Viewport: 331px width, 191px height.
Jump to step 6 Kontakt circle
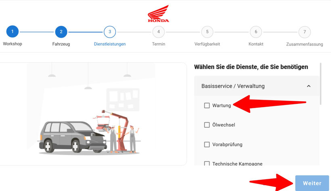(x=256, y=31)
